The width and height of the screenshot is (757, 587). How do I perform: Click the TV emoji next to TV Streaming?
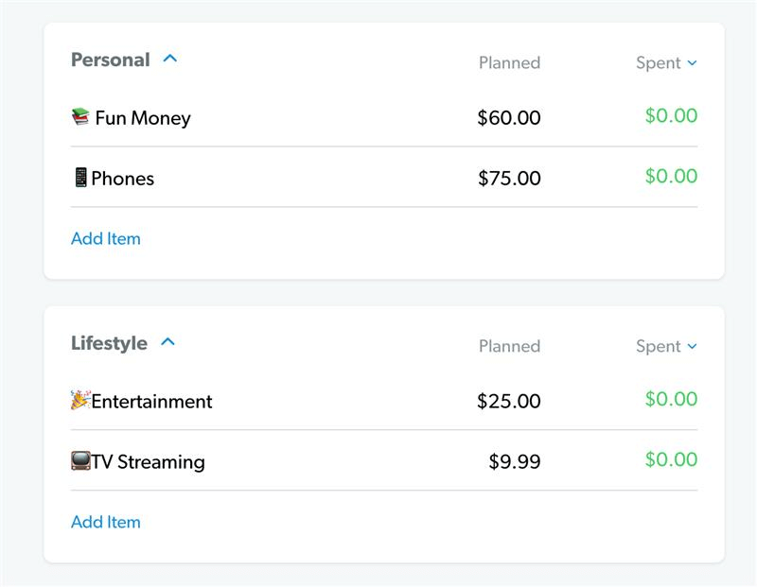[80, 459]
